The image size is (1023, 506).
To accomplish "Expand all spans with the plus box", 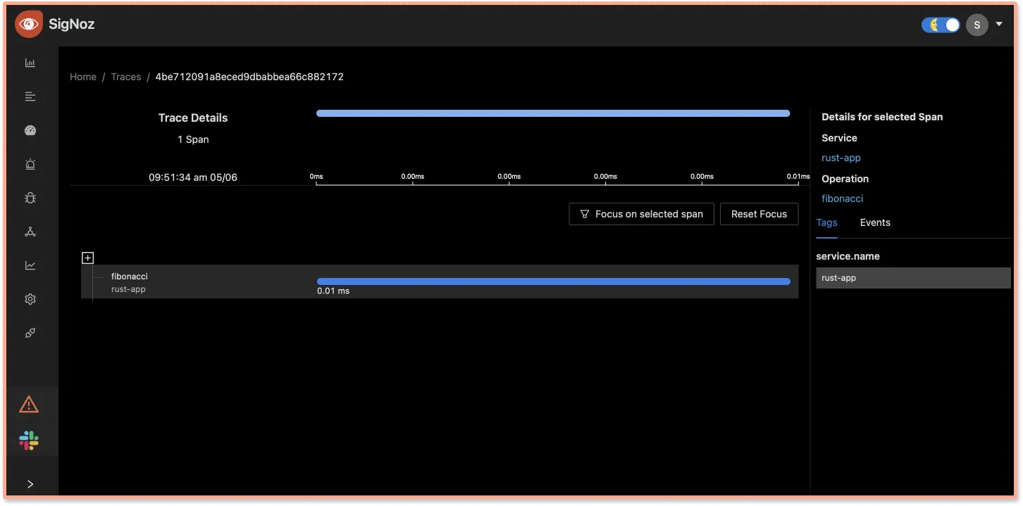I will coord(88,258).
